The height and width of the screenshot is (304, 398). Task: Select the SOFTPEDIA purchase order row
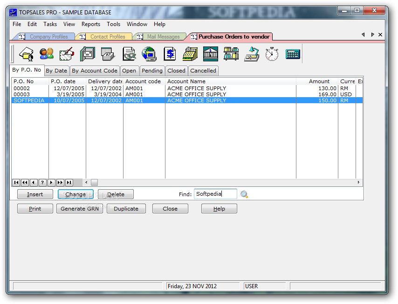pos(187,100)
